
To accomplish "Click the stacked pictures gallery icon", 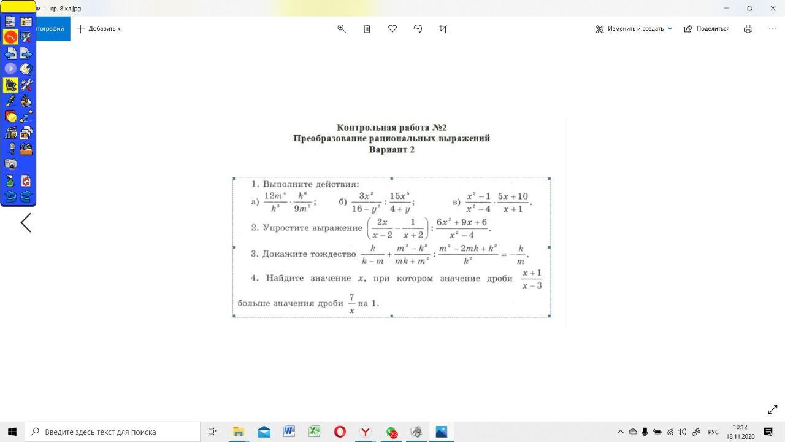I will pyautogui.click(x=26, y=133).
